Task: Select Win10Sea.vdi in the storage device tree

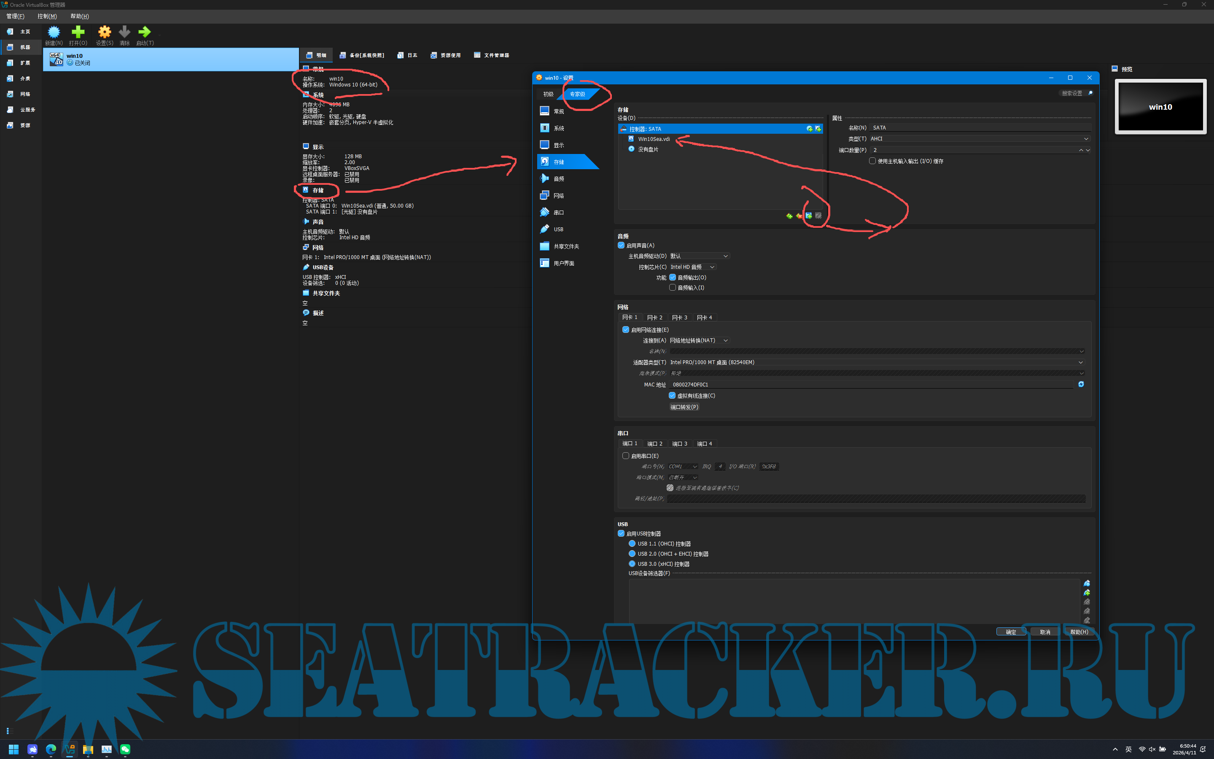Action: (x=653, y=139)
